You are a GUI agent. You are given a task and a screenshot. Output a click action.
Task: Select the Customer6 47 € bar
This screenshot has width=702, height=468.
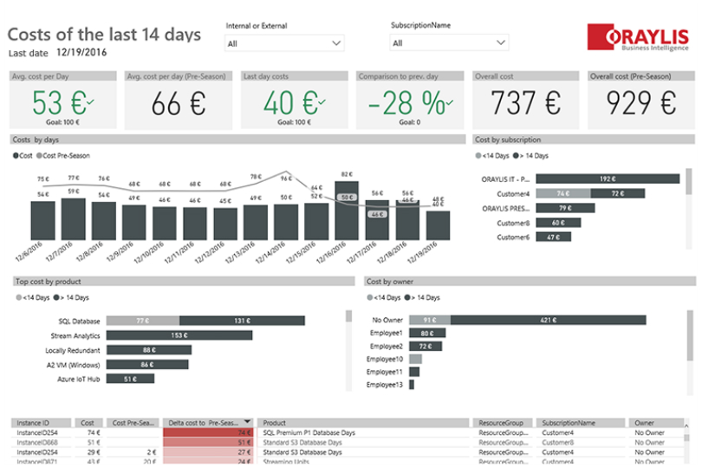[x=553, y=237]
